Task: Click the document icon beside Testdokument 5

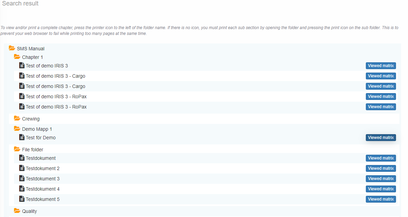Action: pyautogui.click(x=22, y=199)
